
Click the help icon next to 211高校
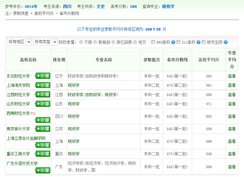(x=198, y=42)
